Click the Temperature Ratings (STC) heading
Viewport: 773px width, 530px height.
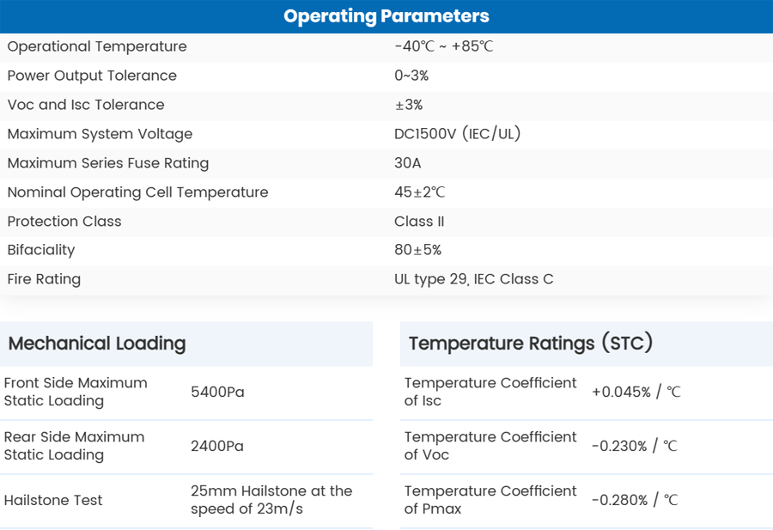pyautogui.click(x=531, y=344)
